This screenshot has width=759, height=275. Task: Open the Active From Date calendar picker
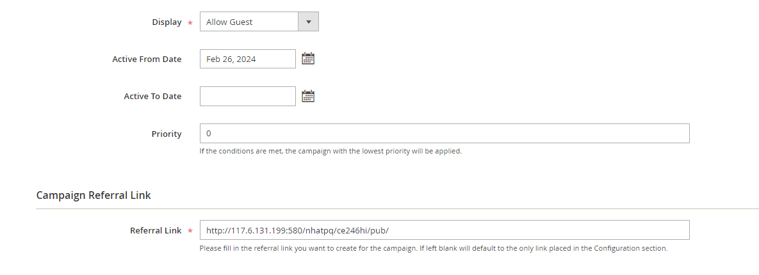tap(308, 59)
